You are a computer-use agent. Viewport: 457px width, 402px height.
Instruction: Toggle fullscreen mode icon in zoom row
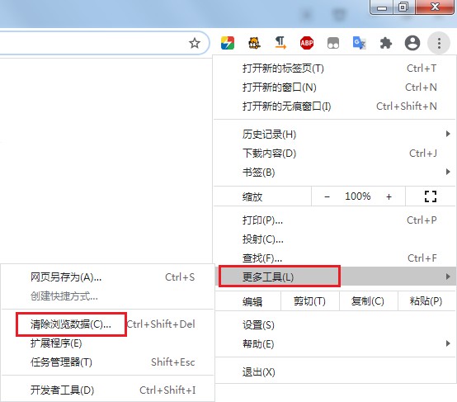(x=430, y=196)
